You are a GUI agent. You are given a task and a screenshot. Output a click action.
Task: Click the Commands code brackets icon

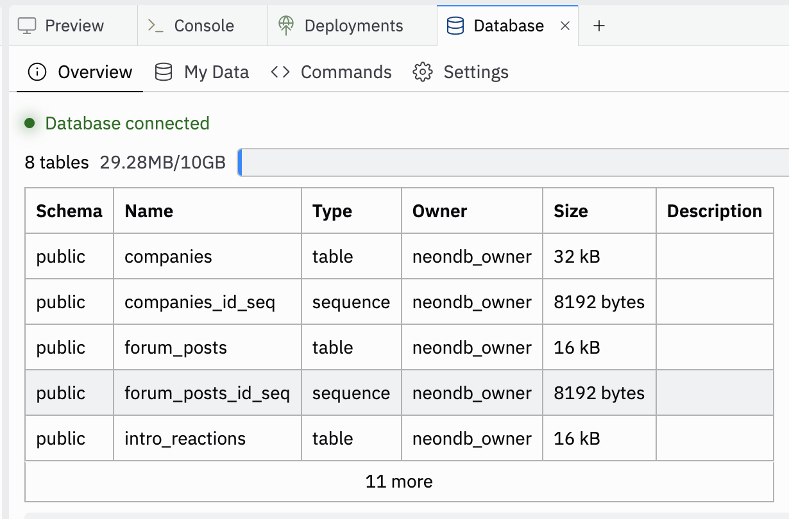point(280,72)
